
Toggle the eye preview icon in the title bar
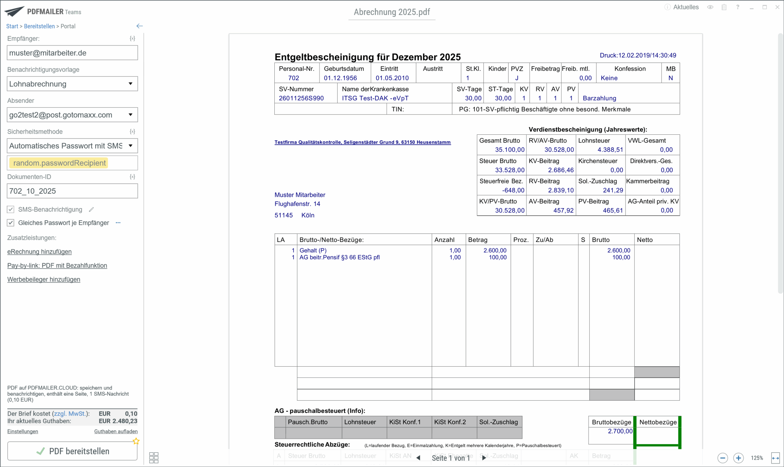(710, 7)
